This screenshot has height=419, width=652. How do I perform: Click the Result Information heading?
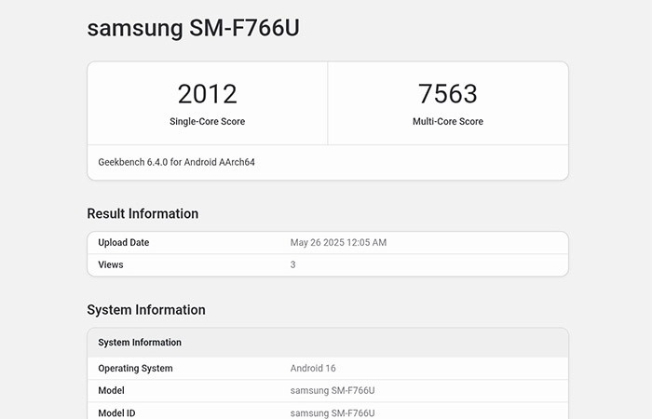tap(143, 213)
